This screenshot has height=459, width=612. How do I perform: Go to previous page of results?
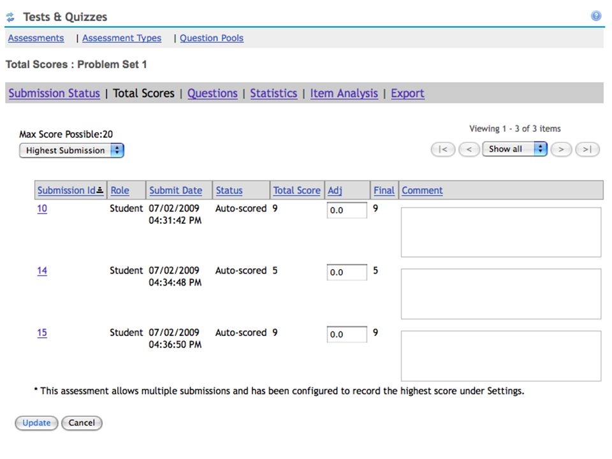469,149
